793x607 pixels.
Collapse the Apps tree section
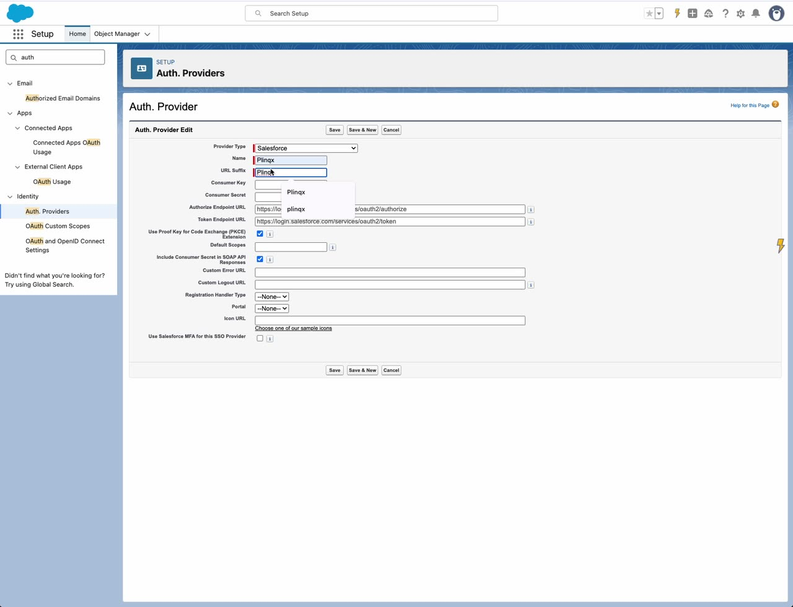pos(10,113)
